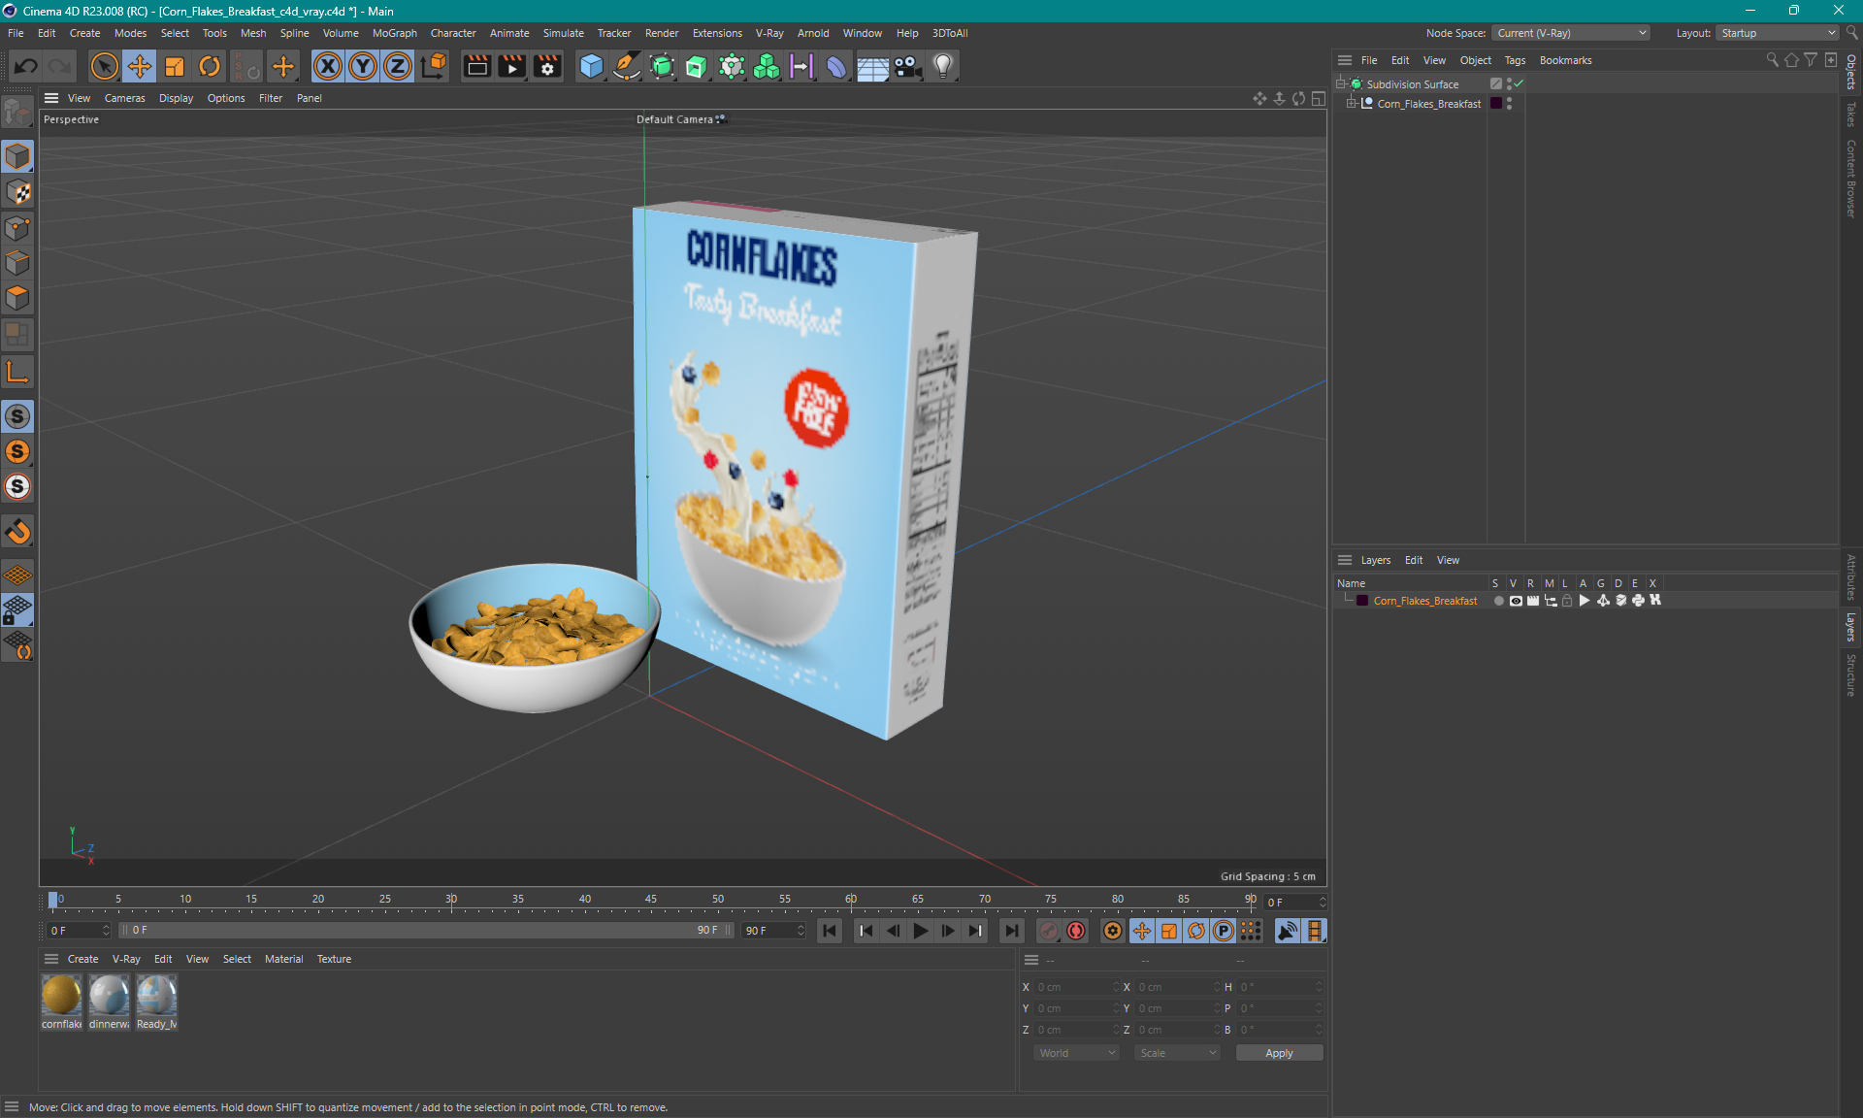Click Corn_Flakes_Breakfast layer color swatch
Screen dimensions: 1863x1118
coord(1362,601)
